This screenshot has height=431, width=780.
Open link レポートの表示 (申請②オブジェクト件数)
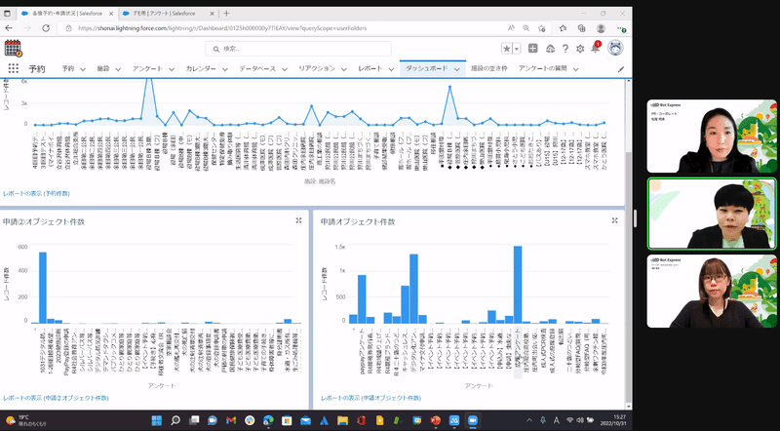(x=56, y=398)
